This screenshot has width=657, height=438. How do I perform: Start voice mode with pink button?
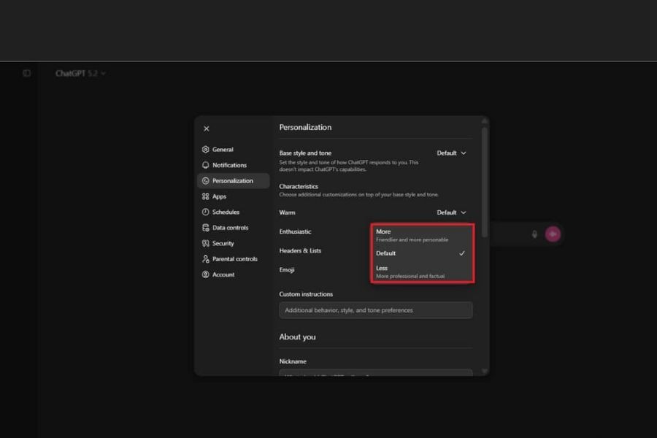pyautogui.click(x=553, y=234)
